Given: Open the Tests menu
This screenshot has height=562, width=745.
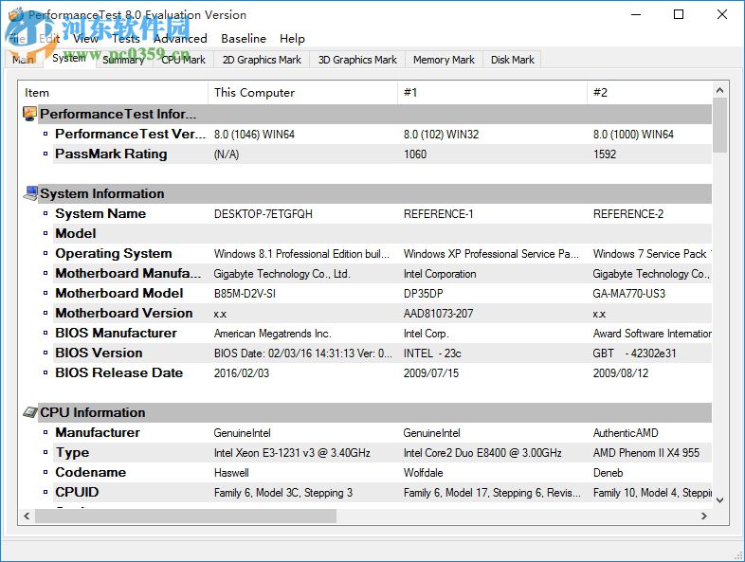Looking at the screenshot, I should pos(126,39).
